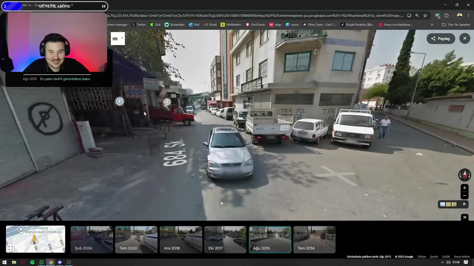The width and height of the screenshot is (474, 266).
Task: Open the Windows Start menu
Action: pos(4,262)
